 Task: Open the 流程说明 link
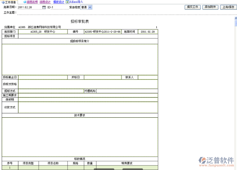(x=32, y=2)
